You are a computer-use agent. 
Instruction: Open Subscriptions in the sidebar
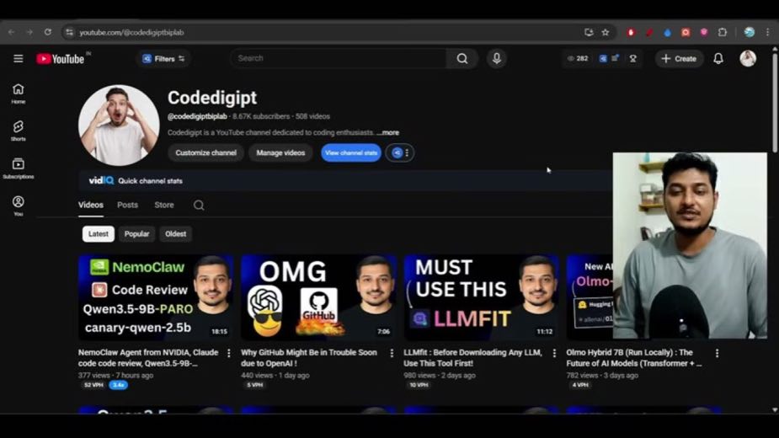19,168
